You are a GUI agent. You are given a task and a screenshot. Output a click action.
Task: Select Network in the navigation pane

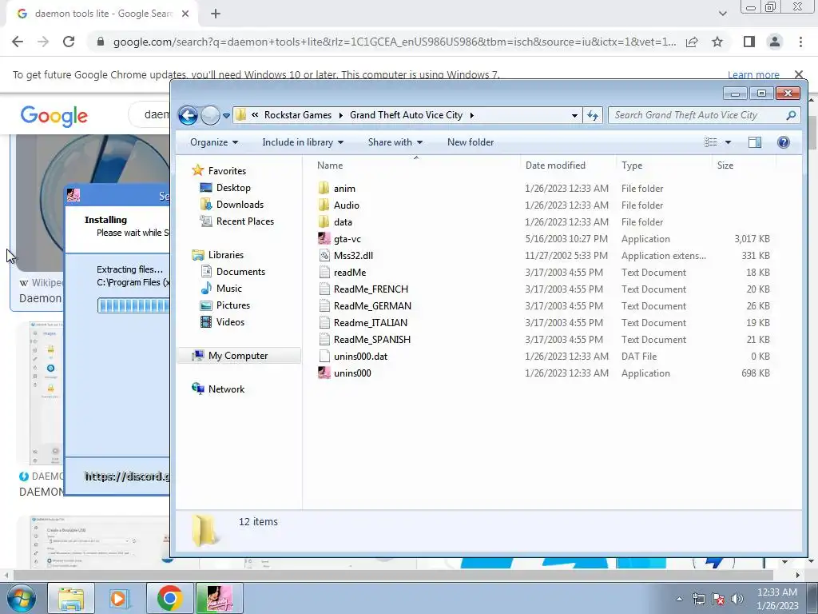tap(226, 389)
